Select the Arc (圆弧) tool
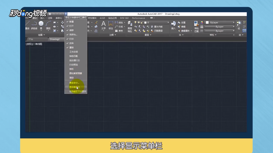Viewport: 273px width, 153px height. coord(48,25)
